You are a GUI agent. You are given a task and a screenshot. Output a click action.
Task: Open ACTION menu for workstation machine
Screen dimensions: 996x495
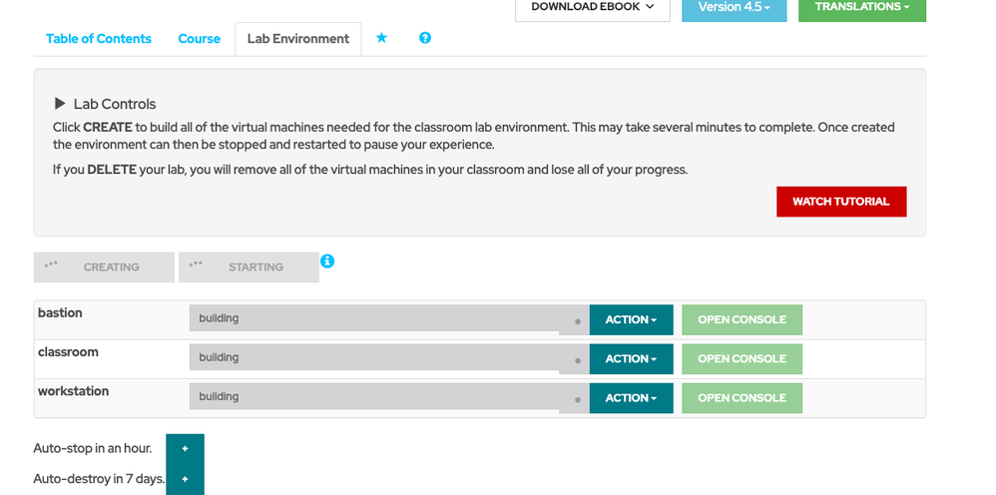pyautogui.click(x=631, y=397)
